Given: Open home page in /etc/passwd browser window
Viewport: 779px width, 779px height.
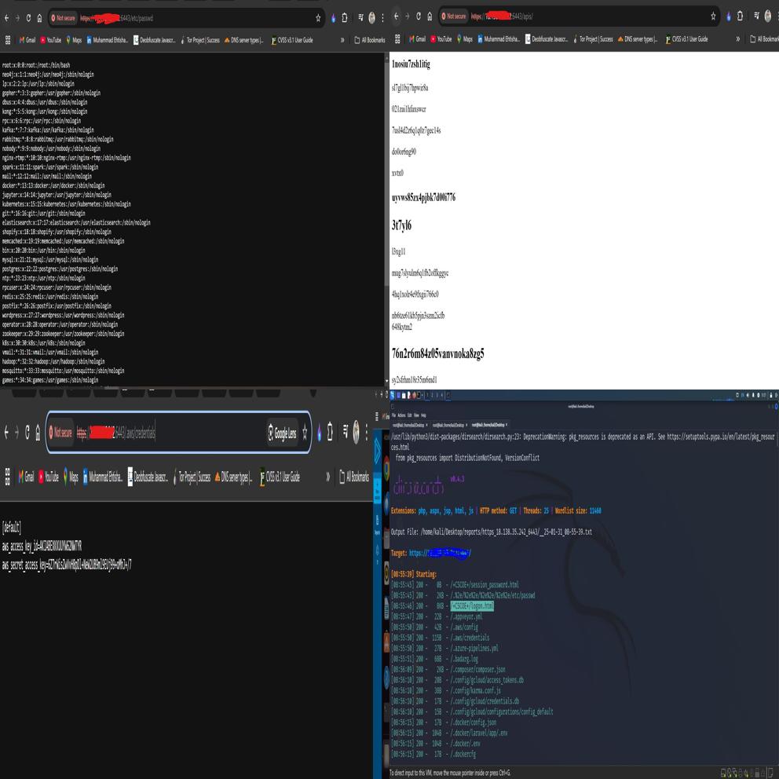Looking at the screenshot, I should click(39, 18).
